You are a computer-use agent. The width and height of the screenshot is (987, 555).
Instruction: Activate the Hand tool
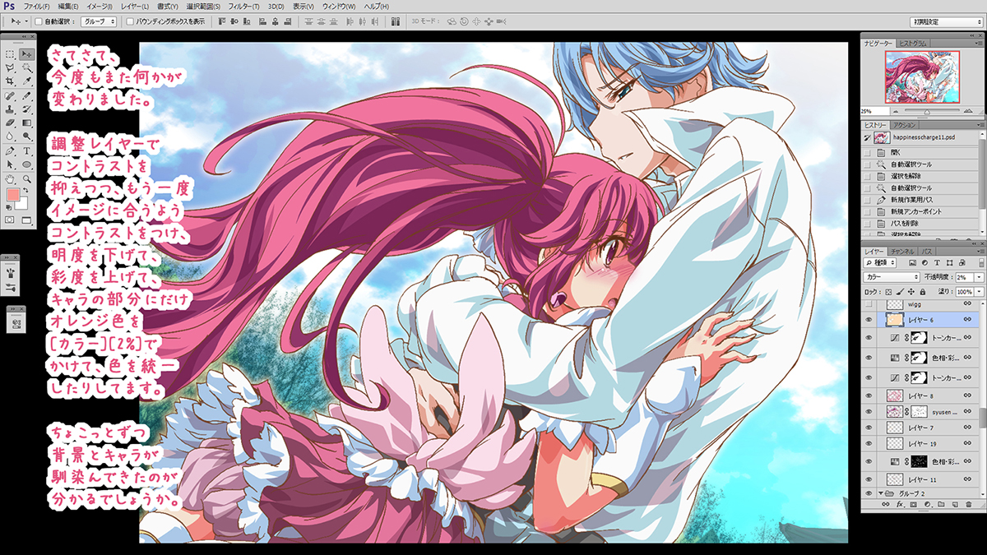[10, 178]
